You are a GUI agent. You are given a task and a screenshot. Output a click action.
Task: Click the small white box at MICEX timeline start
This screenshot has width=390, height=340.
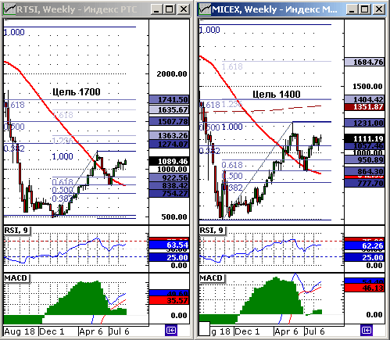pyautogui.click(x=204, y=329)
